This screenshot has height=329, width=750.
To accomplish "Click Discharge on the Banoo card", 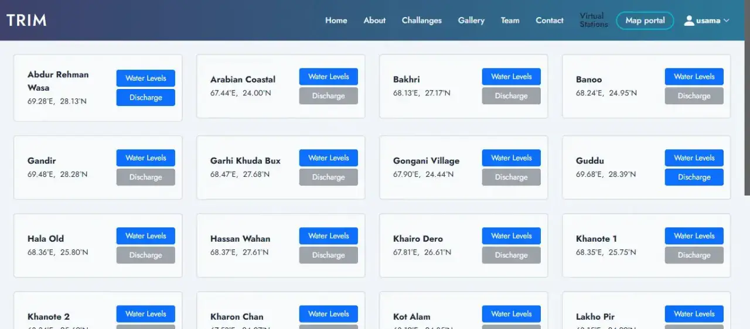I will tap(694, 96).
